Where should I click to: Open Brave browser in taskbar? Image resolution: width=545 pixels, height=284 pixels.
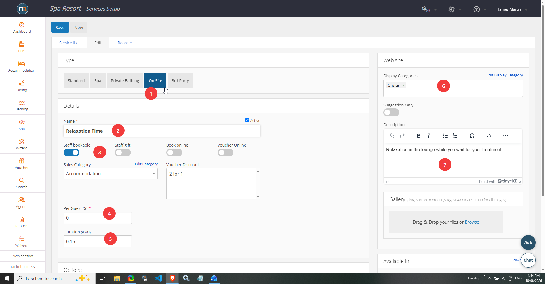[x=172, y=278]
